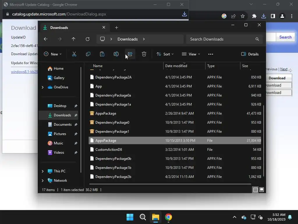
Task: Open Music quick access folder
Action: click(x=58, y=143)
